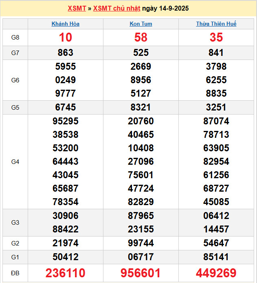The height and width of the screenshot is (283, 257).
Task: Select the Thừa Thiên Huế link
Action: (x=216, y=24)
